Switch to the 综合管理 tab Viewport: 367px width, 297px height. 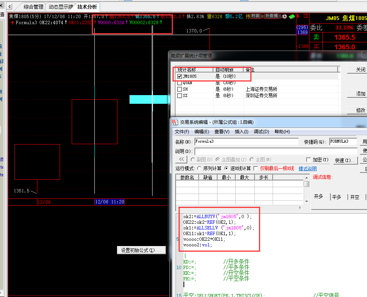[33, 7]
